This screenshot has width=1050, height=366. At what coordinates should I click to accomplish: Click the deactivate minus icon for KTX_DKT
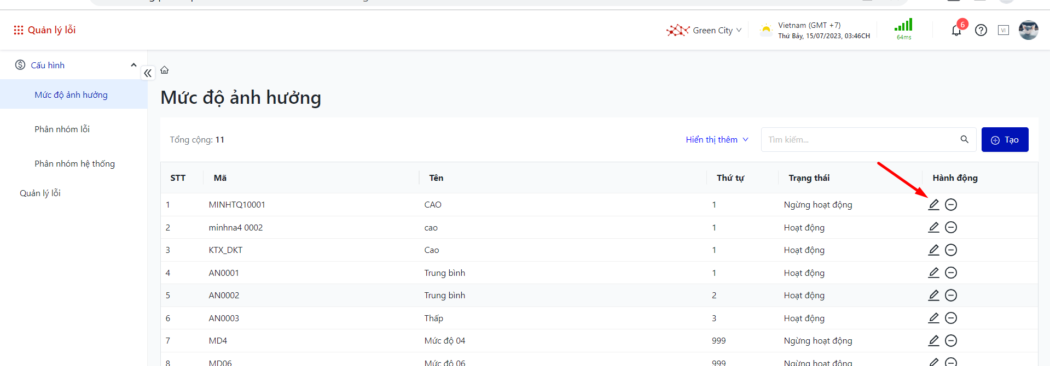pos(951,250)
